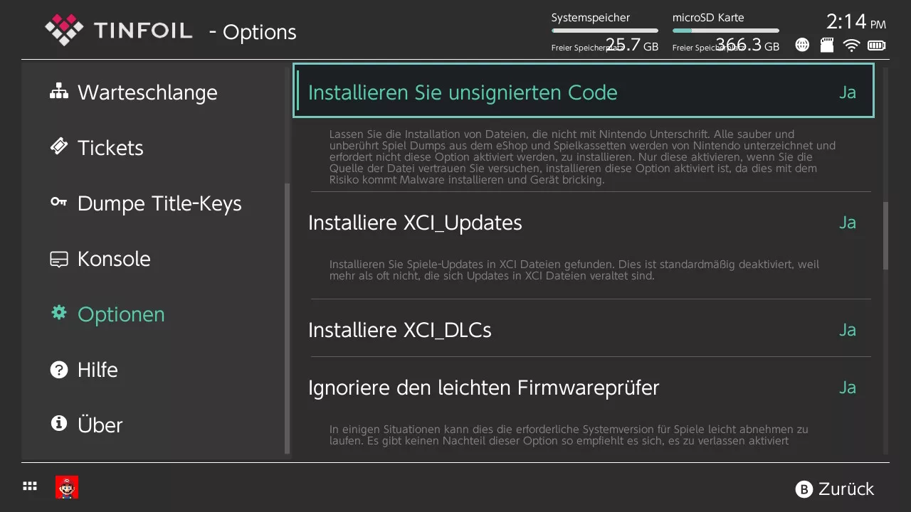This screenshot has width=911, height=512.
Task: Click the Mario user avatar thumbnail
Action: 67,487
